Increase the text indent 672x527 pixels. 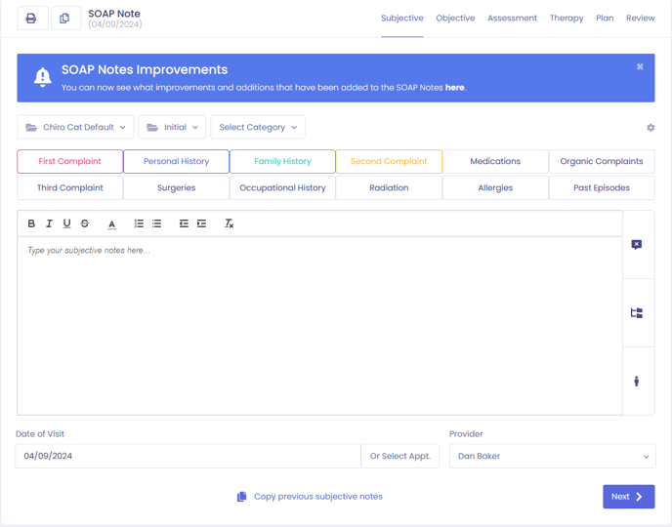(201, 223)
